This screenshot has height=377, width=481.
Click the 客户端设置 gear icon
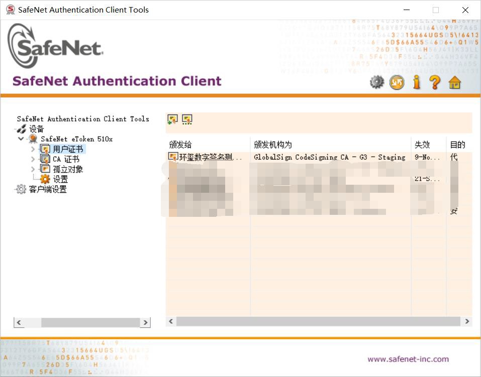(x=21, y=189)
